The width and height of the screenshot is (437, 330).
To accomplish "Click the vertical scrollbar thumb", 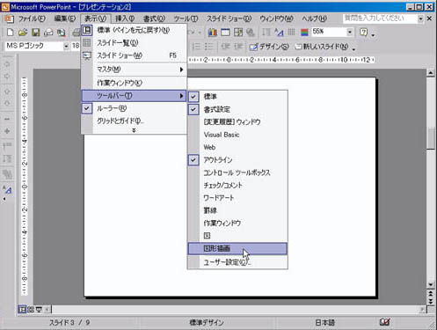I will click(431, 139).
